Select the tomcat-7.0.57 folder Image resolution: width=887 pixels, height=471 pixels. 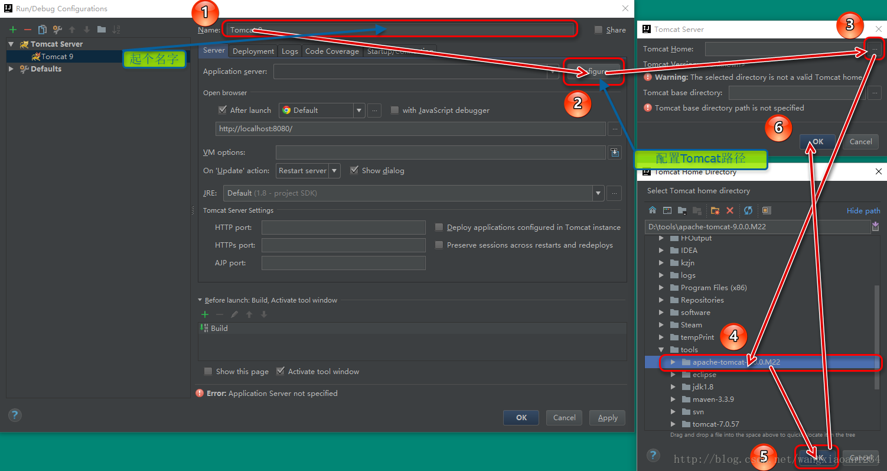click(716, 424)
